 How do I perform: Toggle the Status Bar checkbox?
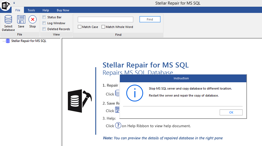tap(44, 17)
